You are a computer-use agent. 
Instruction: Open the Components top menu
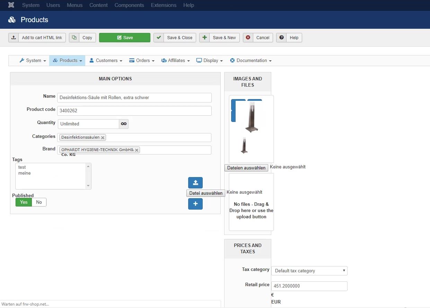pos(129,5)
